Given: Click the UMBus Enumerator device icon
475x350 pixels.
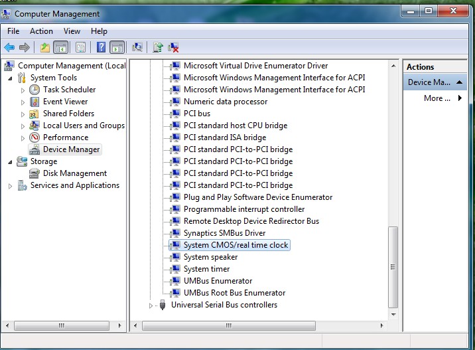Looking at the screenshot, I should [x=175, y=281].
